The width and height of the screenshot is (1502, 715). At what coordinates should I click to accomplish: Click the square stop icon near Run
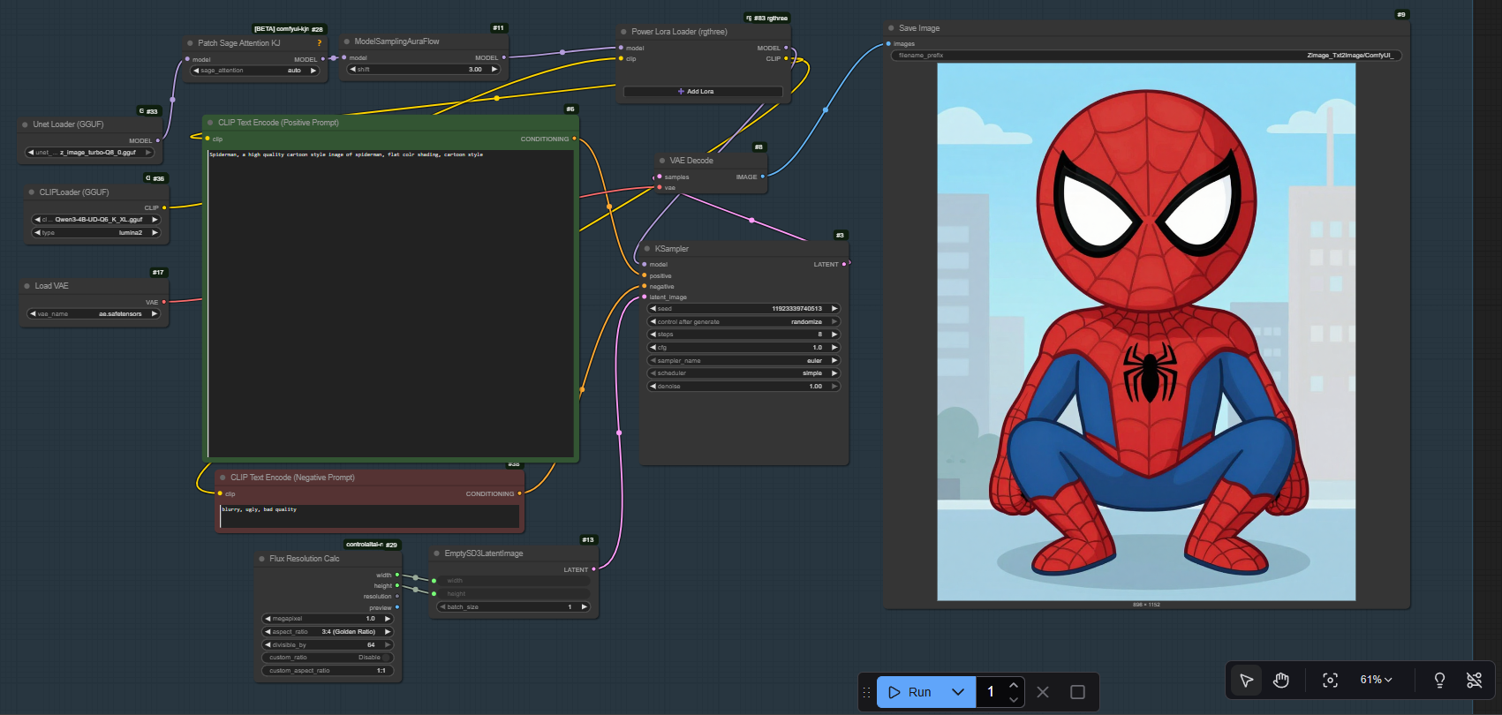pyautogui.click(x=1077, y=692)
